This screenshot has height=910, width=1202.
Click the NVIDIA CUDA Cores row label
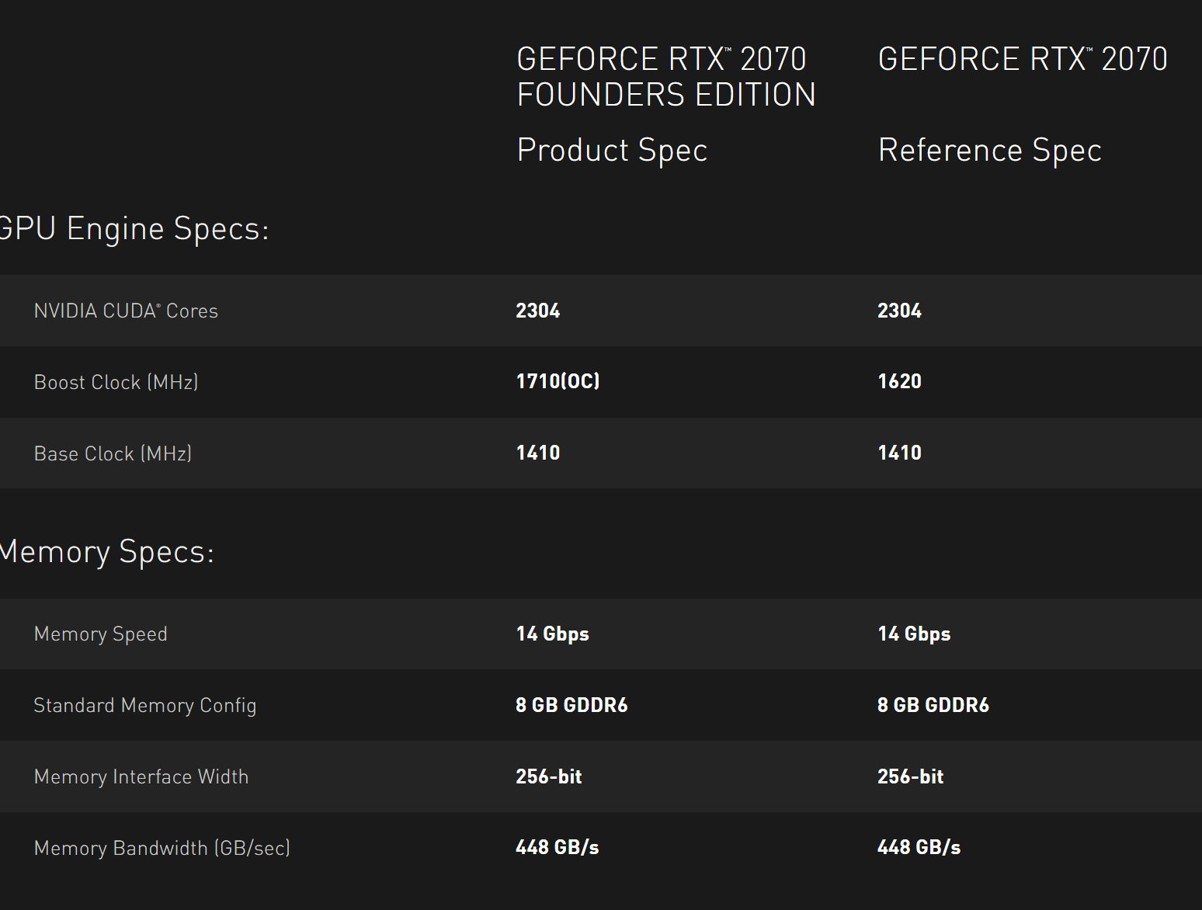pyautogui.click(x=126, y=311)
